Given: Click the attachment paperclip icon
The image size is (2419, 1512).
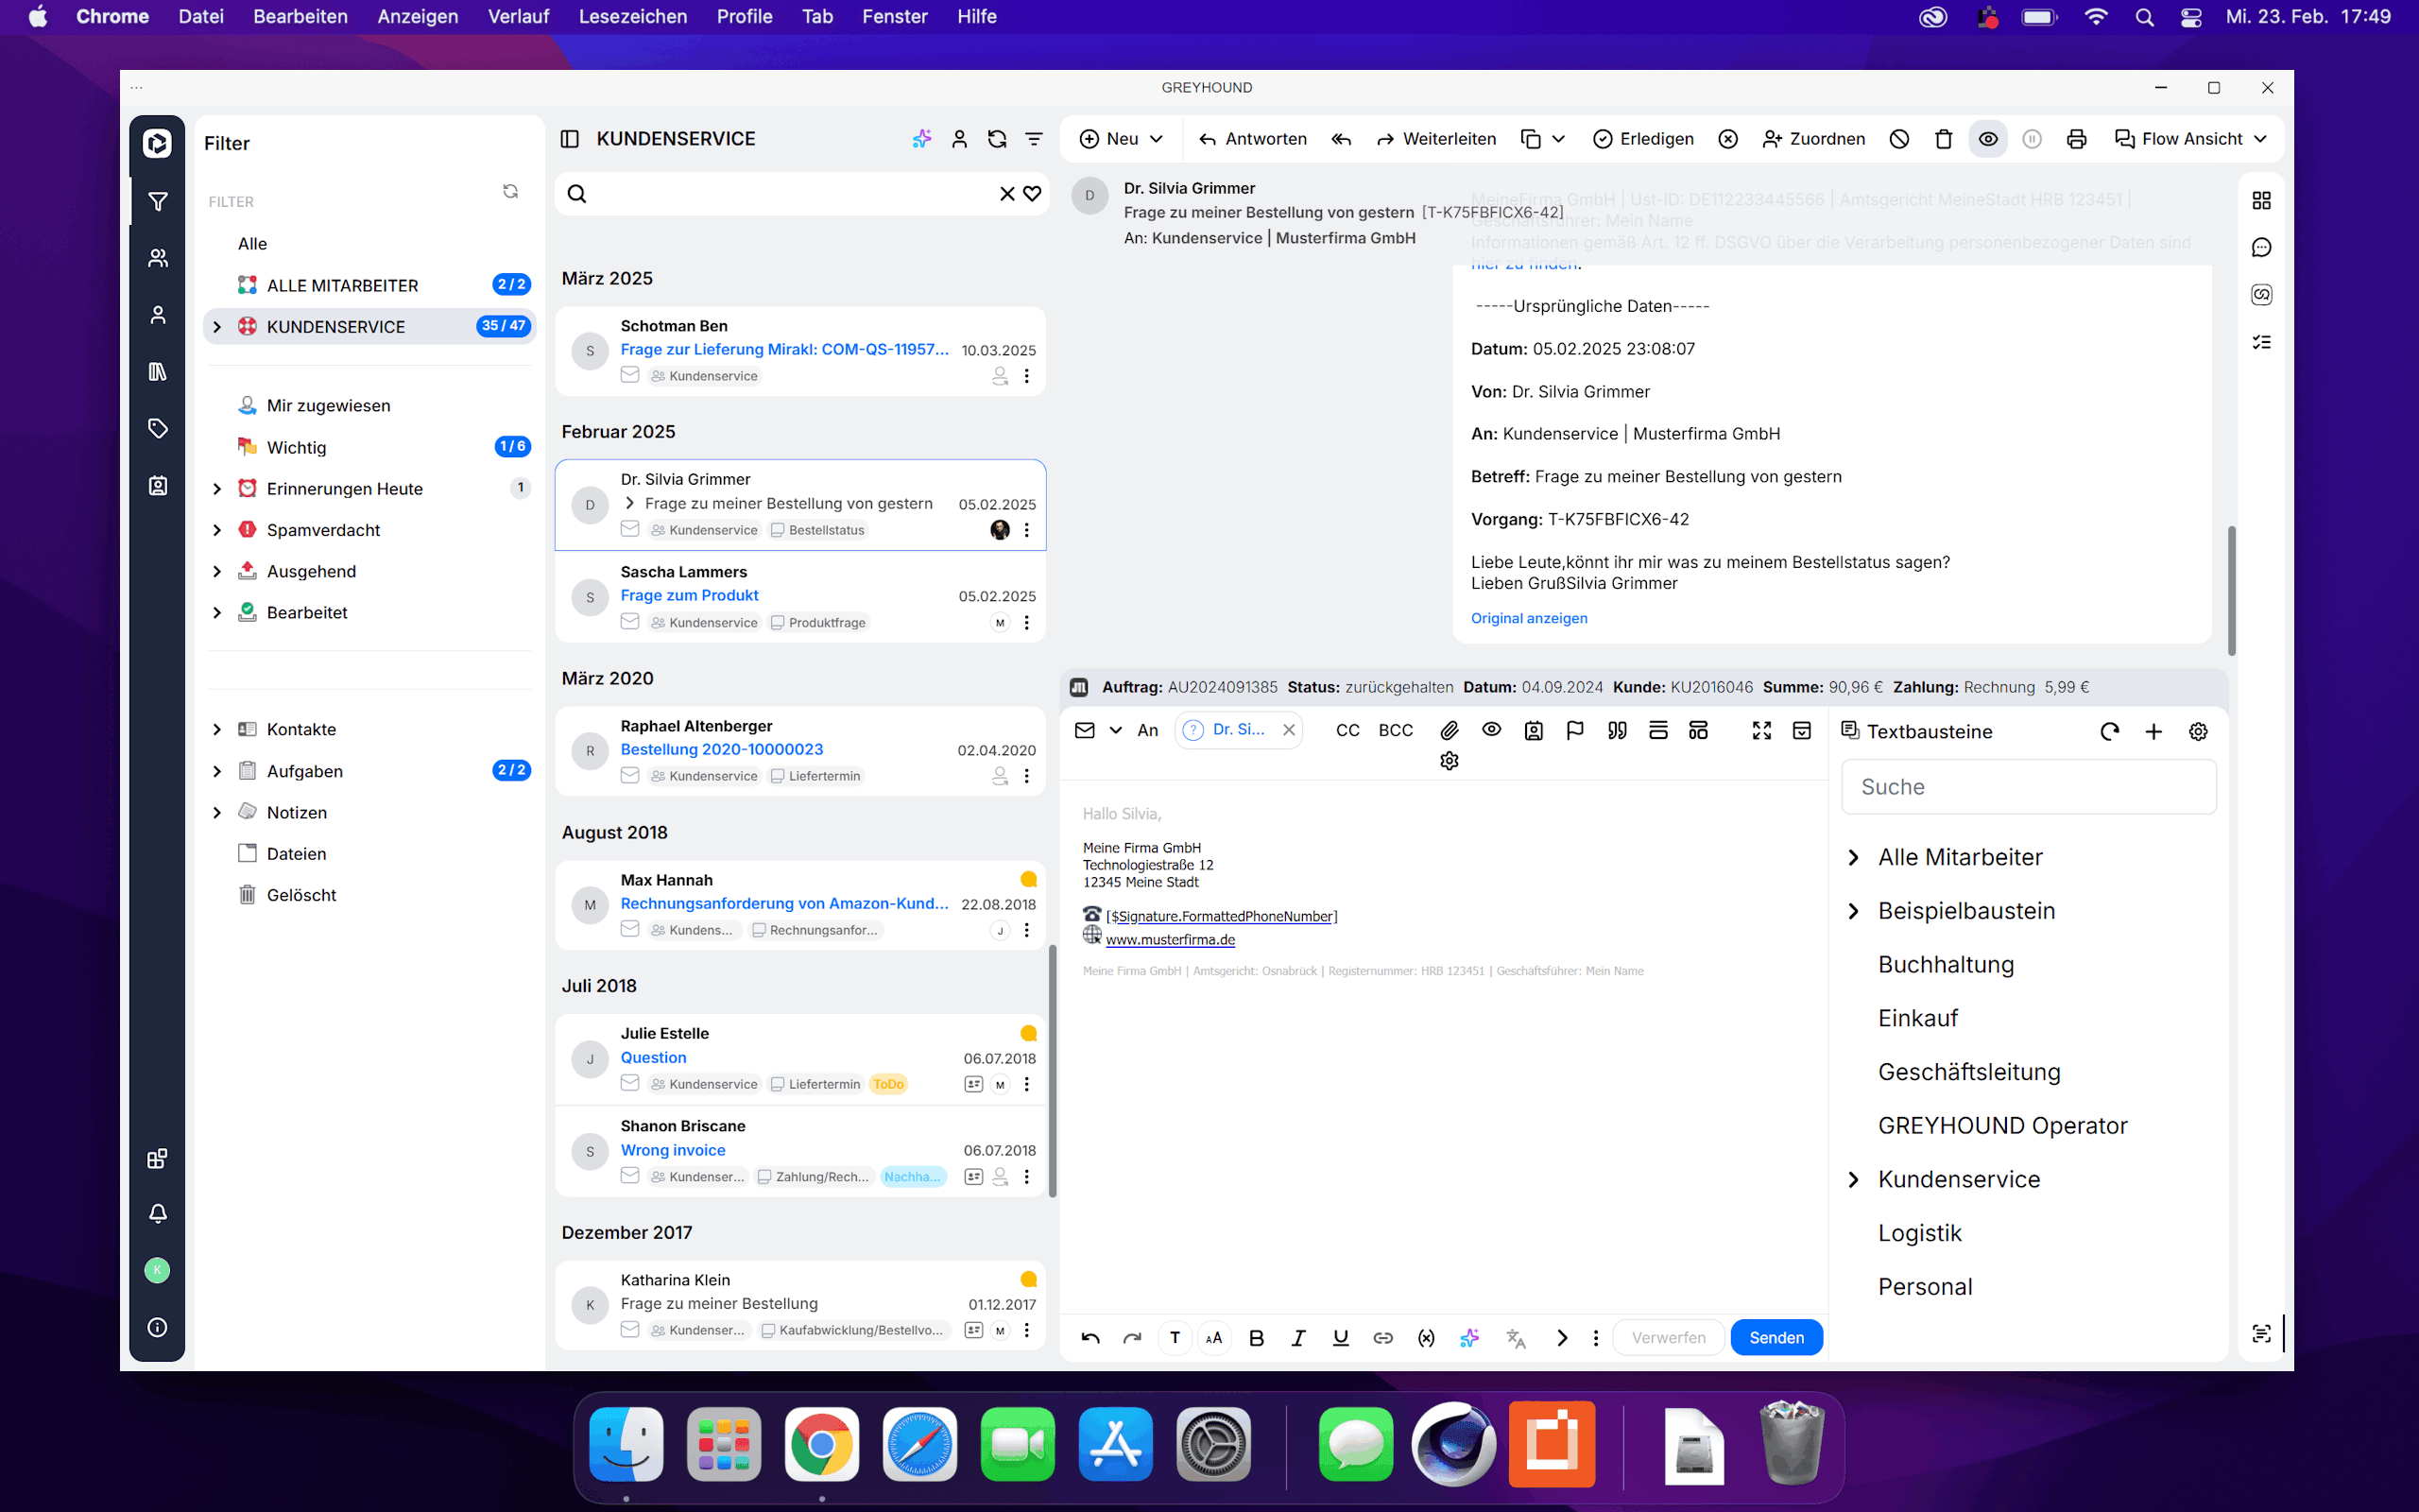Looking at the screenshot, I should click(1450, 730).
